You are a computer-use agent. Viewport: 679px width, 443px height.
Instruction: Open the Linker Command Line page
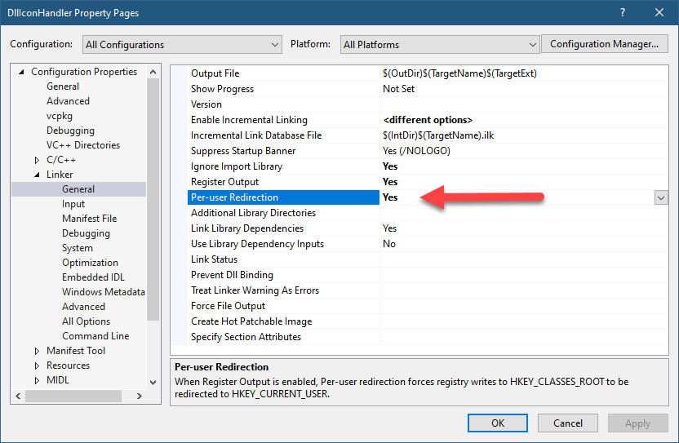click(x=95, y=336)
